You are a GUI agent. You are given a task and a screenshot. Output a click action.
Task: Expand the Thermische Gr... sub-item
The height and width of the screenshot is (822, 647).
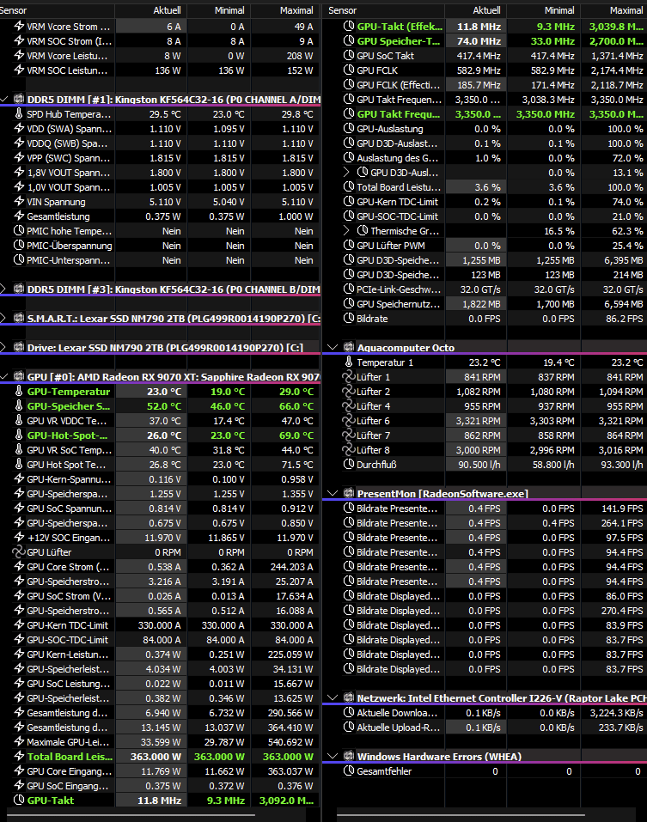click(x=346, y=231)
